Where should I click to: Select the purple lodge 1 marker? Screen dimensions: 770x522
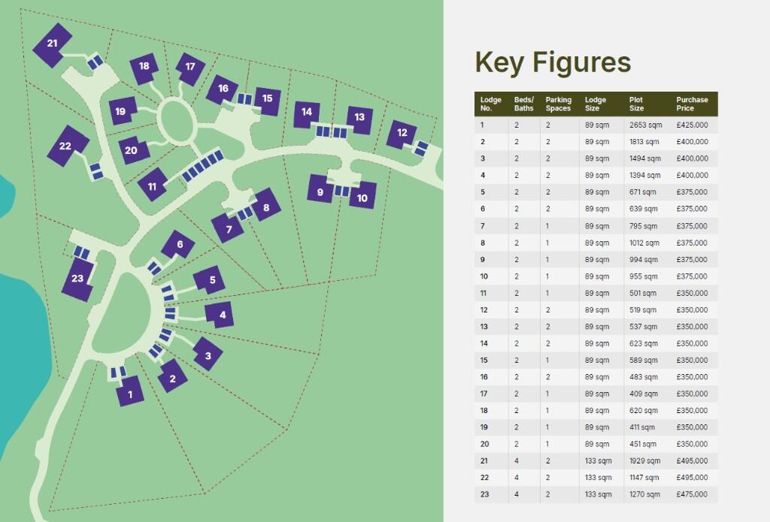(130, 392)
